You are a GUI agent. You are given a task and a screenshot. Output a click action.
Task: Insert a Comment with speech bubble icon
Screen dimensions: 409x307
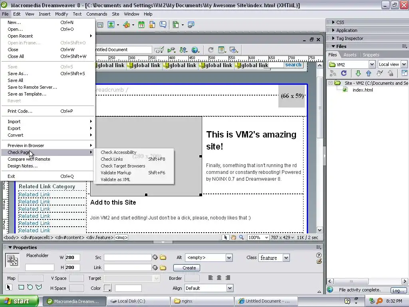pyautogui.click(x=163, y=25)
